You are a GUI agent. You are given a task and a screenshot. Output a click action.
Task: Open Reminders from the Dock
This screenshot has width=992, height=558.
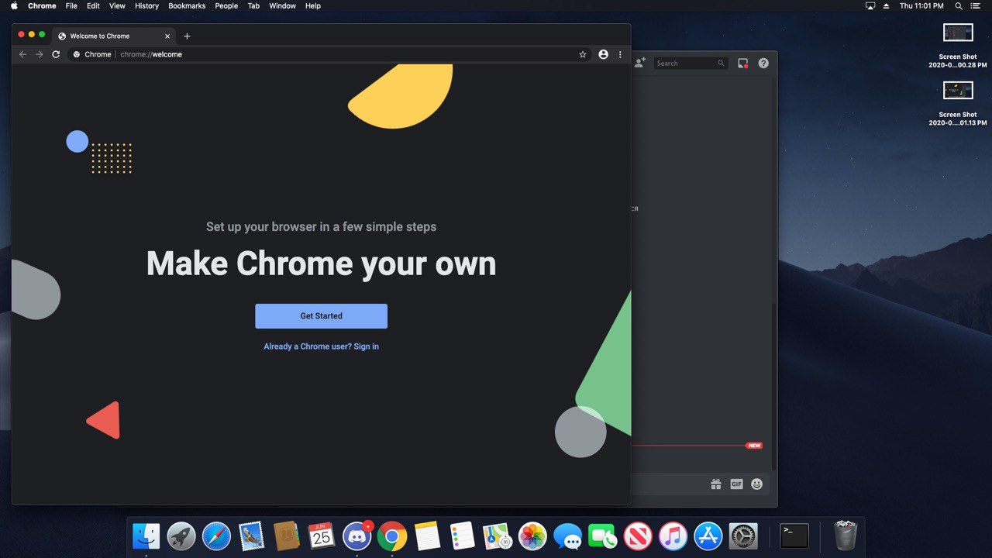(x=463, y=536)
